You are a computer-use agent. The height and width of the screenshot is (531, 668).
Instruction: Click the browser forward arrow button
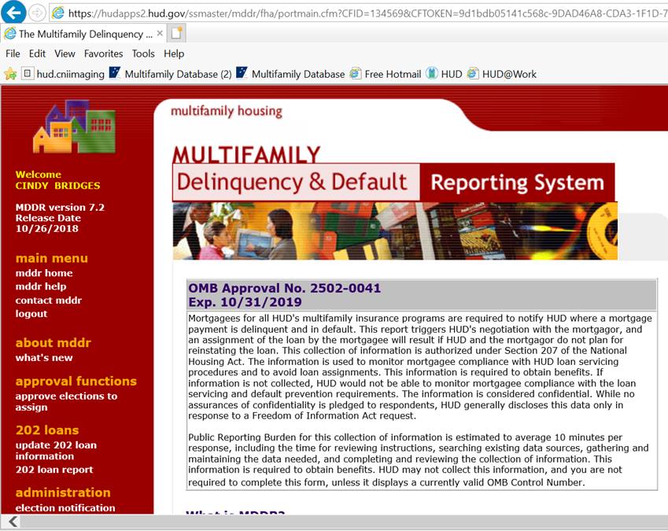click(x=38, y=13)
